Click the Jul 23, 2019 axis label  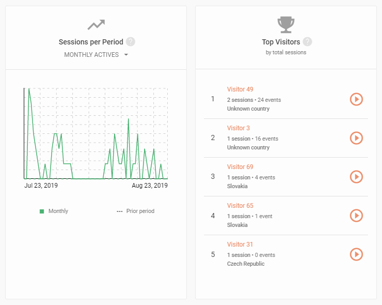pos(41,186)
